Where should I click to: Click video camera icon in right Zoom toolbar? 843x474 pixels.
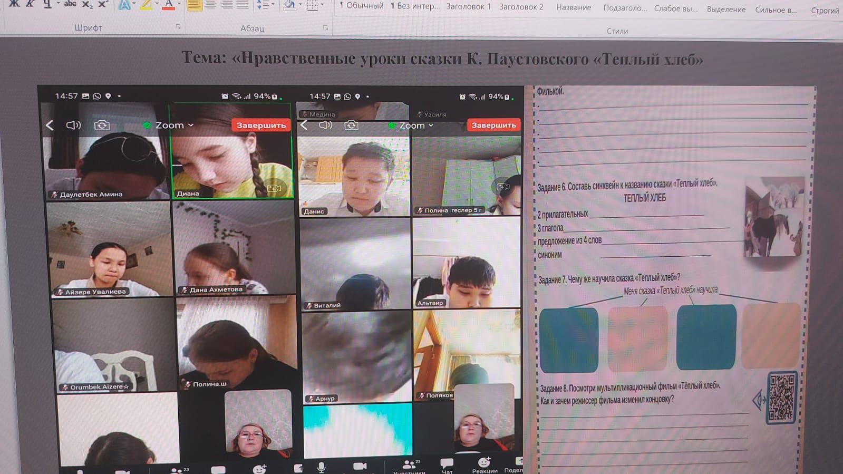coord(360,466)
